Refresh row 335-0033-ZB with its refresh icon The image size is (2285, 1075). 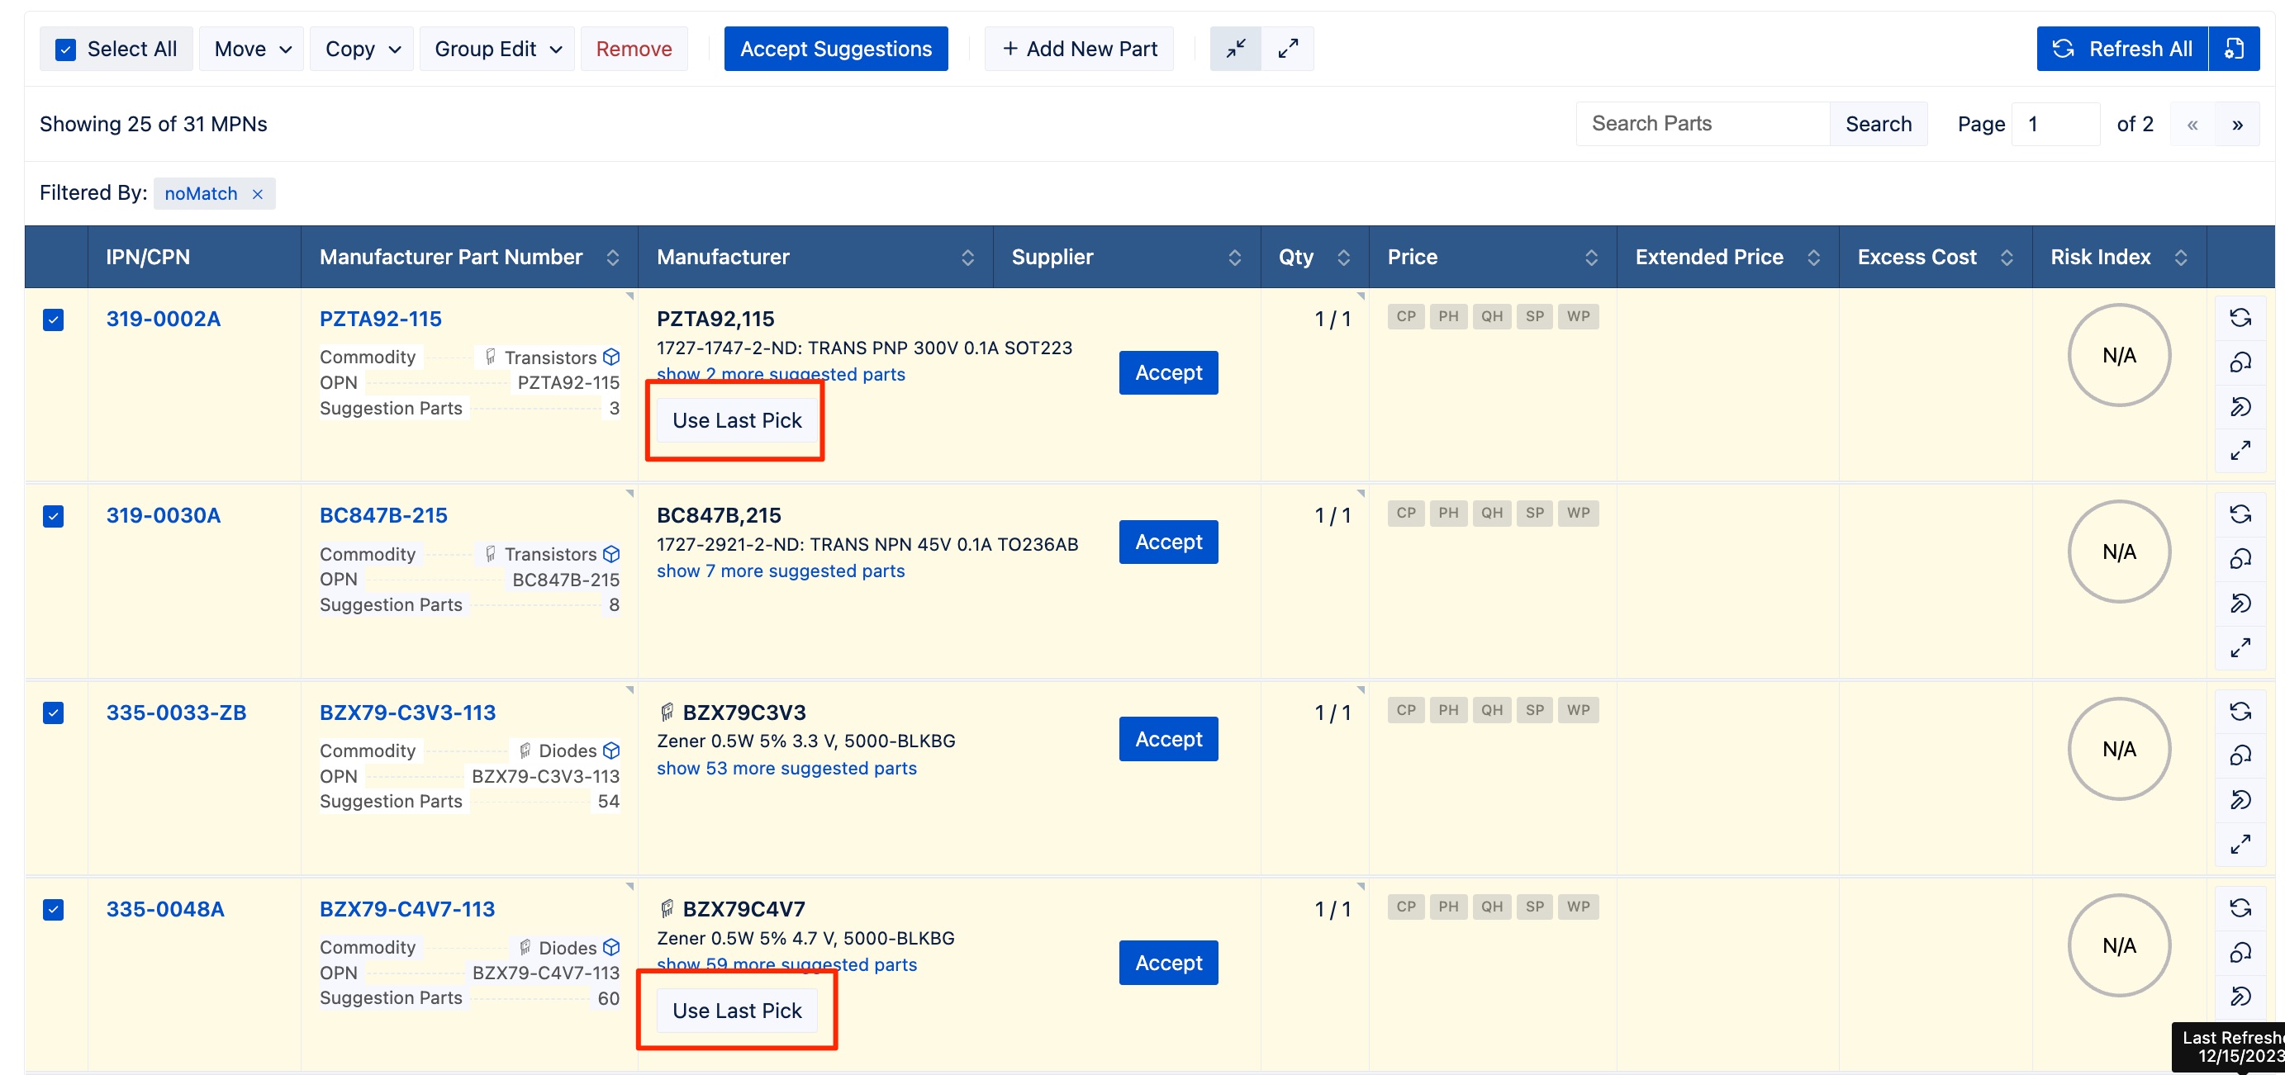[2240, 712]
